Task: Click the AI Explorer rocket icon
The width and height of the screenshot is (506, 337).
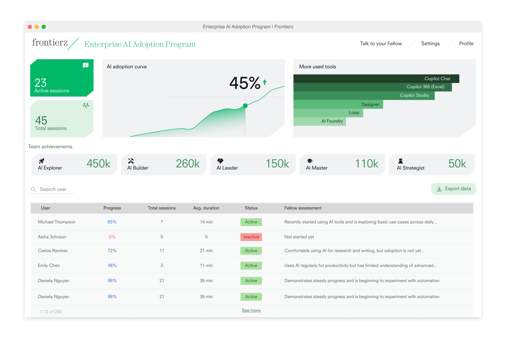Action: coord(42,161)
